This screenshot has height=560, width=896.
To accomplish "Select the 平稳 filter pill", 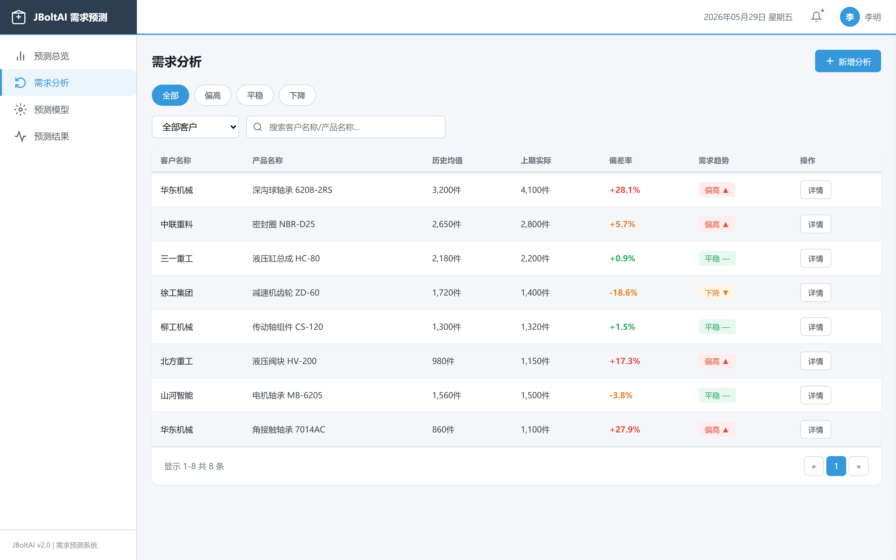I will tap(255, 96).
